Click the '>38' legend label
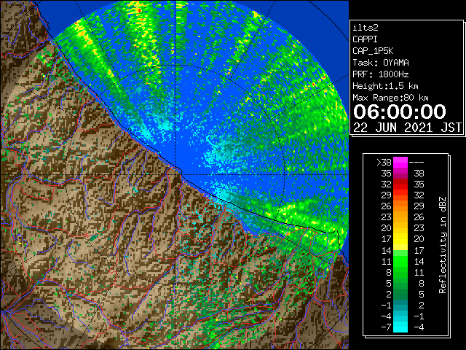This screenshot has width=466, height=350. coord(384,163)
